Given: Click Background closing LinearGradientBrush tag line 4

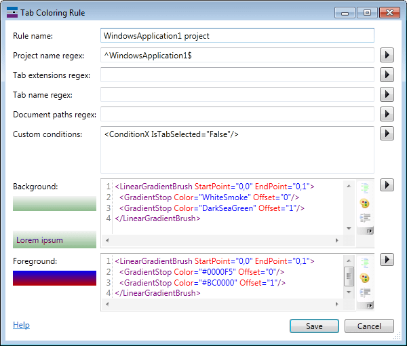Looking at the screenshot, I should point(158,218).
